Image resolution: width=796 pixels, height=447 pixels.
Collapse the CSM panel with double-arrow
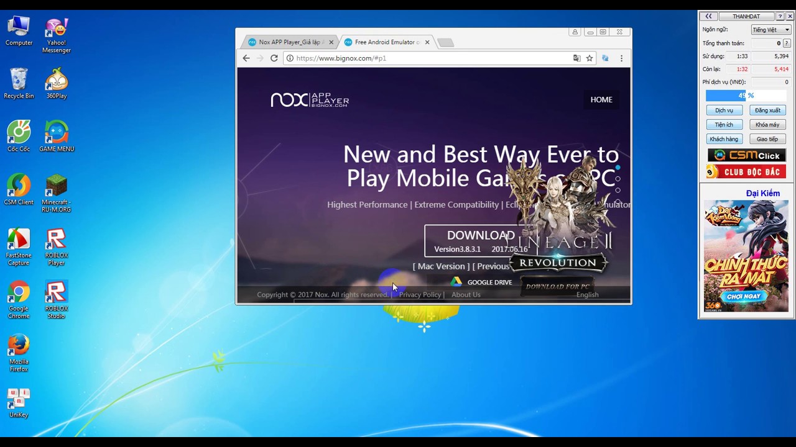pyautogui.click(x=708, y=16)
